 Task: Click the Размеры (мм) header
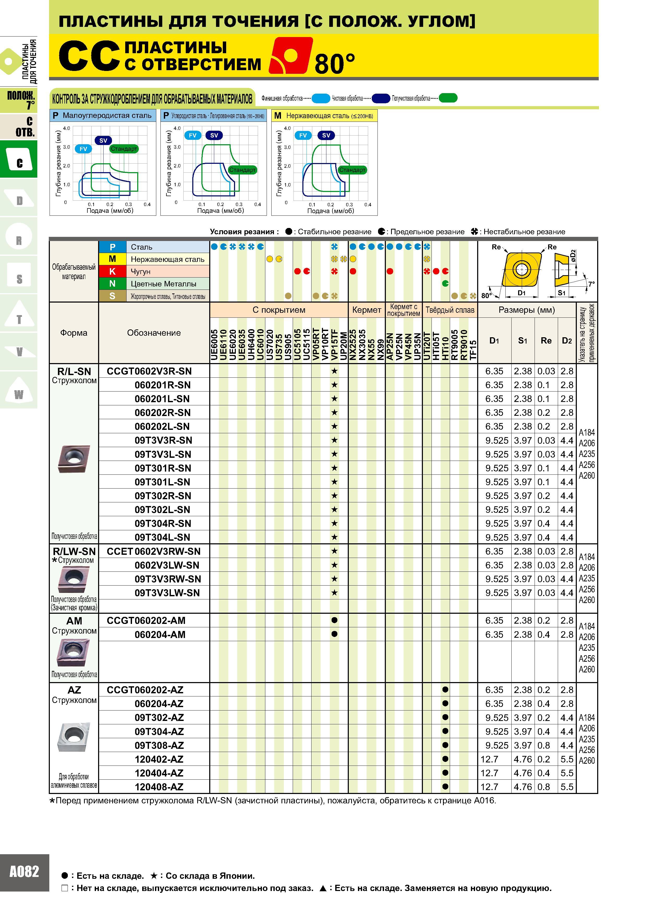[x=527, y=310]
